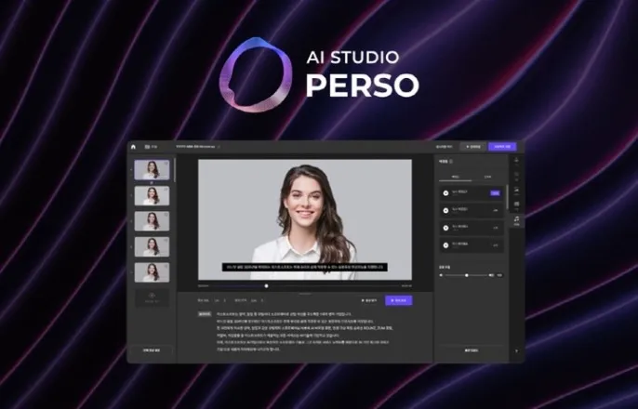Add a new scene with plus tile
The image size is (638, 409).
pos(152,298)
